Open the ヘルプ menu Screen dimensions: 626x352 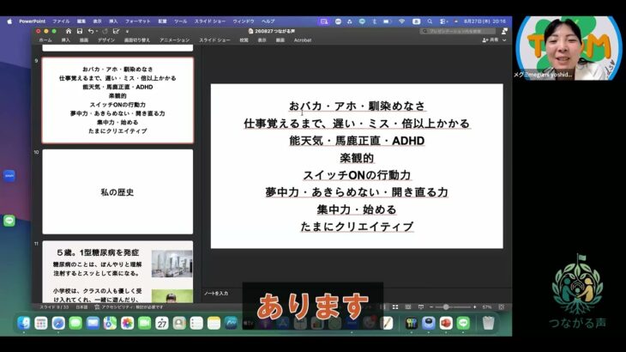pos(268,21)
